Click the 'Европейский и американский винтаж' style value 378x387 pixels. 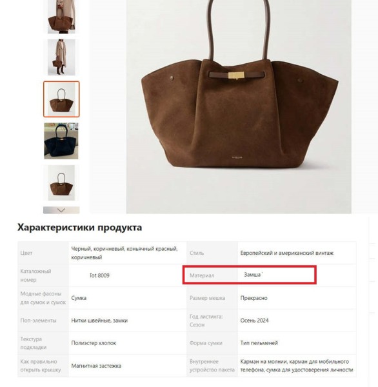click(287, 253)
